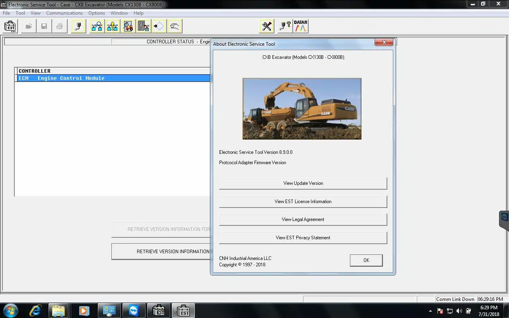Viewport: 509px width, 318px height.
Task: Click the power plug tray icon
Action: [469, 311]
